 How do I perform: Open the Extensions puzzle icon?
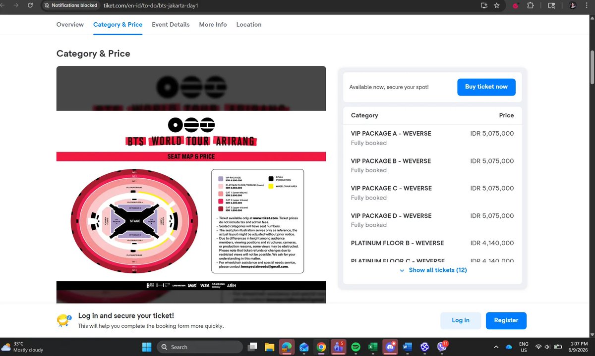click(531, 5)
